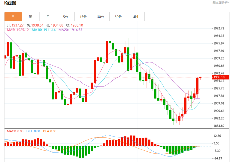Open the 30分 interval tab
The width and height of the screenshot is (231, 162).
coord(101,17)
